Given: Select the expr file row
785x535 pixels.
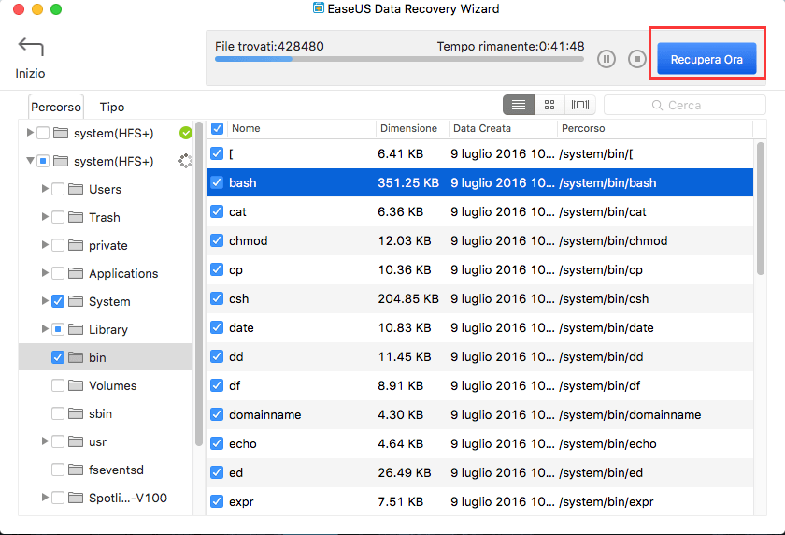Looking at the screenshot, I should (479, 501).
